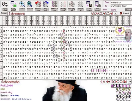Select row header 11 of the matrix
Viewport: 132px width, 101px height.
[x=1, y=63]
